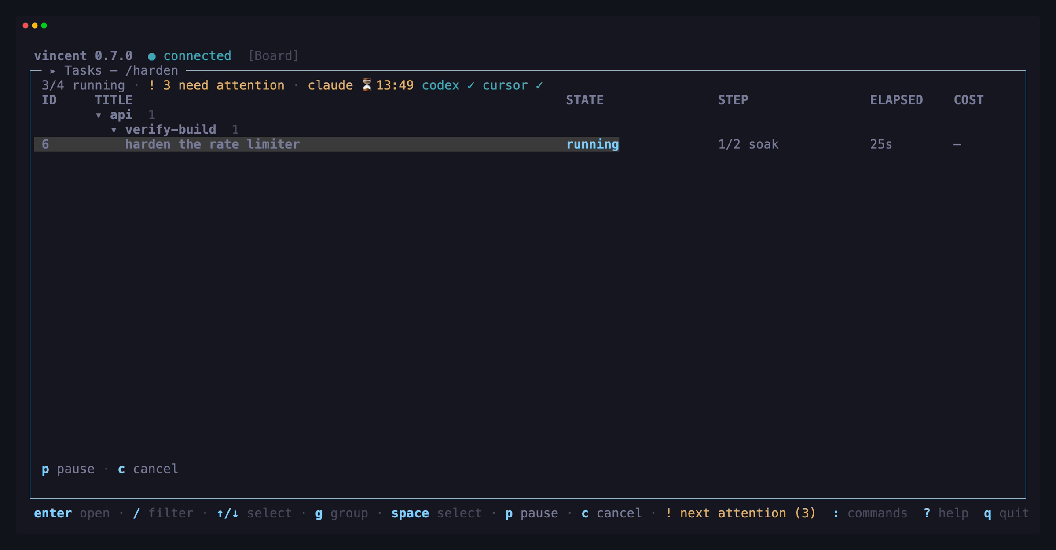Click the STEP column header
The image size is (1056, 550).
tap(733, 100)
